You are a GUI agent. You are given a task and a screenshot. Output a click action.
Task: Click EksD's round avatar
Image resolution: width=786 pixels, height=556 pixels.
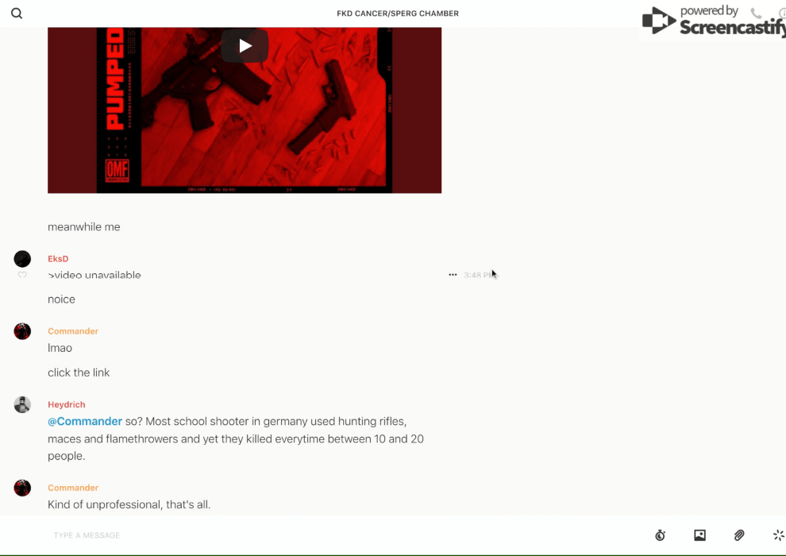[x=22, y=259]
